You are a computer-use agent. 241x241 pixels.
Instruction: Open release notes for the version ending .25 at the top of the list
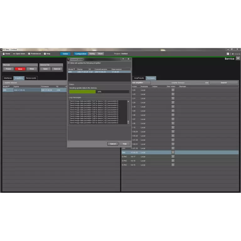coord(173,90)
